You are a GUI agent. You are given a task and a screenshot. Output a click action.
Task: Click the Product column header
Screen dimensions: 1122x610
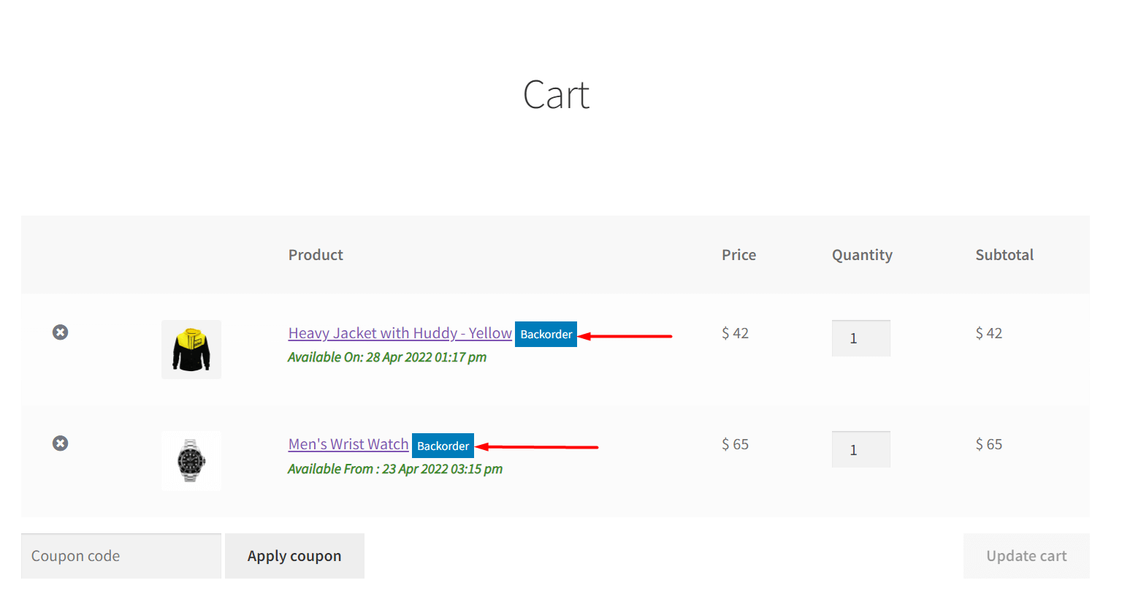316,254
